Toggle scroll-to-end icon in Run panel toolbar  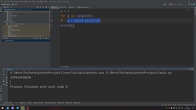tap(6, 80)
